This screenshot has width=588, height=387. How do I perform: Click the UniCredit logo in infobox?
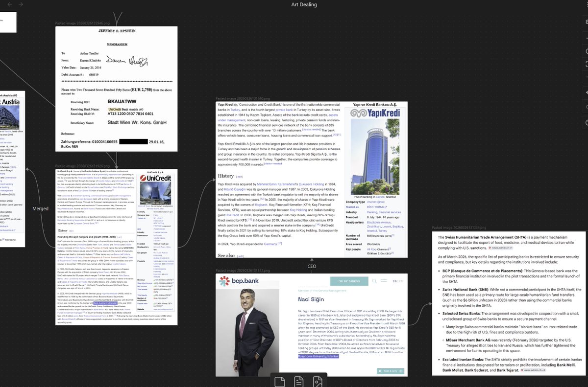(x=156, y=178)
